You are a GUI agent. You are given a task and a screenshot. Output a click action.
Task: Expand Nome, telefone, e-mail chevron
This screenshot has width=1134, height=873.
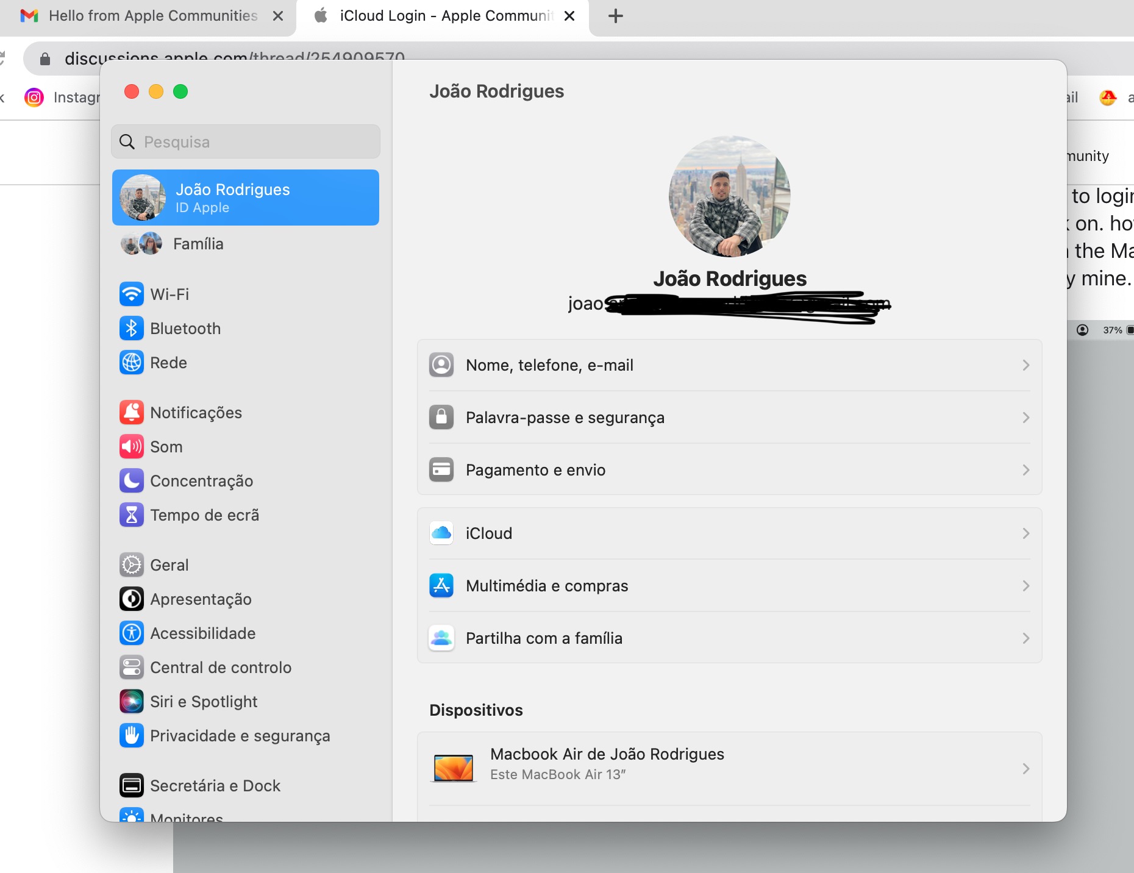tap(1026, 365)
